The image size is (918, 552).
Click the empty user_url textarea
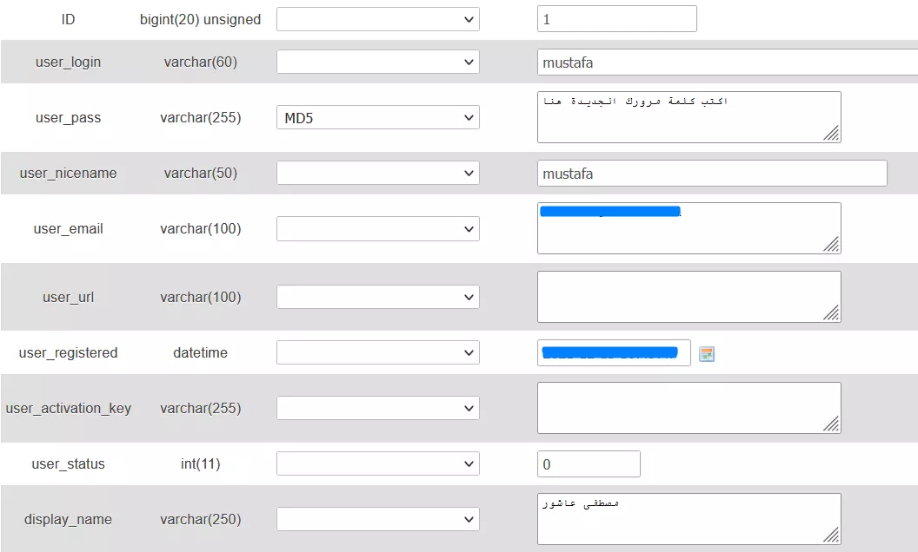689,297
